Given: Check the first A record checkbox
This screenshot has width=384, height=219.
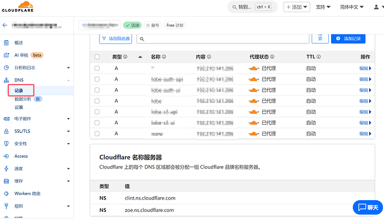Looking at the screenshot, I should pos(97,69).
